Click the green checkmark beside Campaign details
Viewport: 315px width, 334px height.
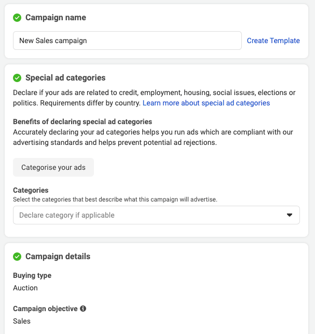tap(17, 257)
